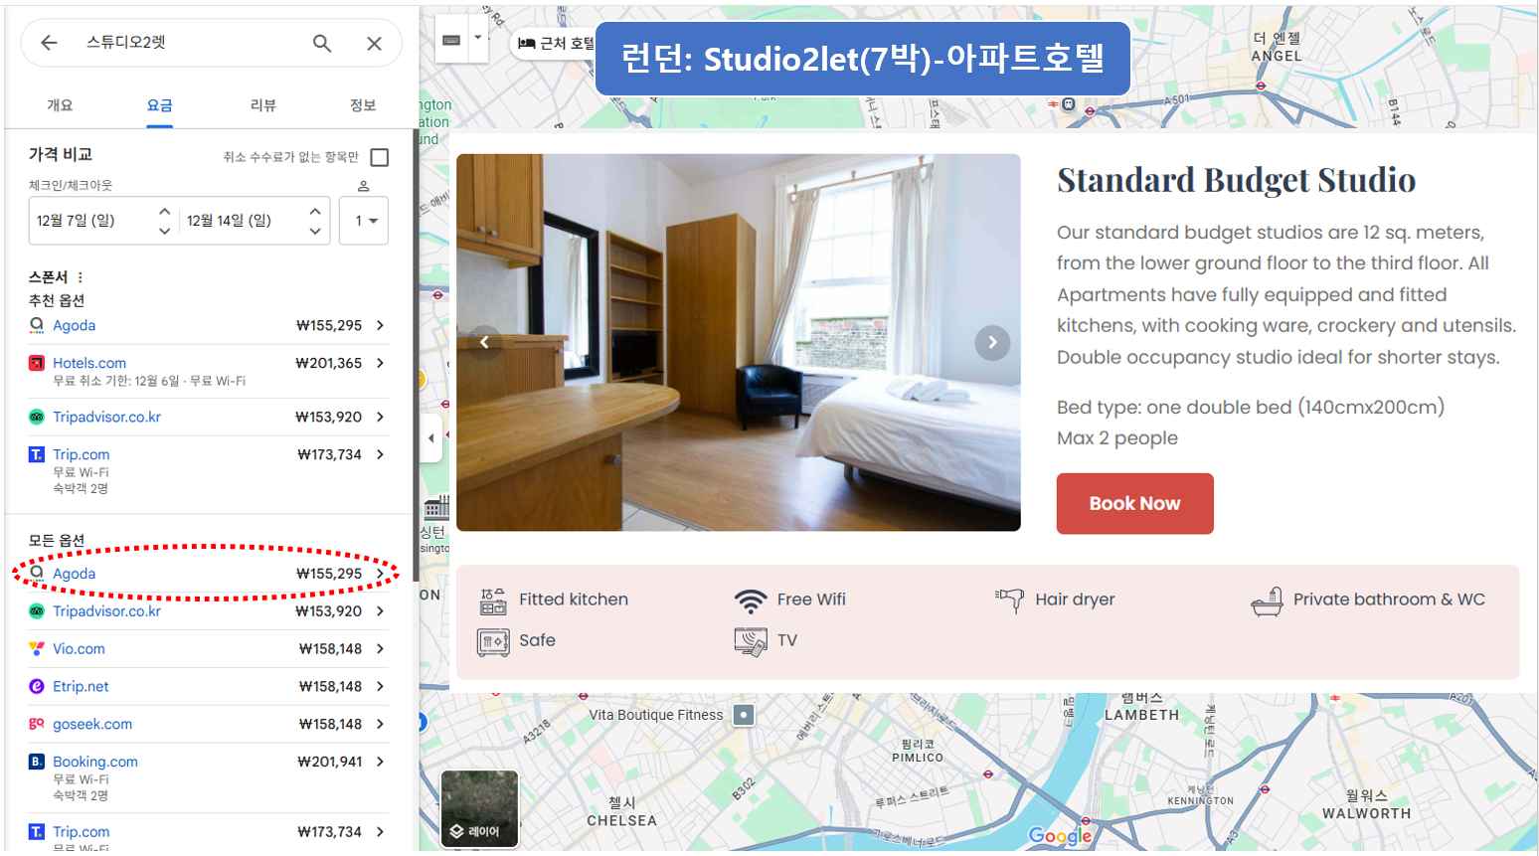Click chevron beside Booking.com price
This screenshot has height=856, width=1539.
click(380, 762)
